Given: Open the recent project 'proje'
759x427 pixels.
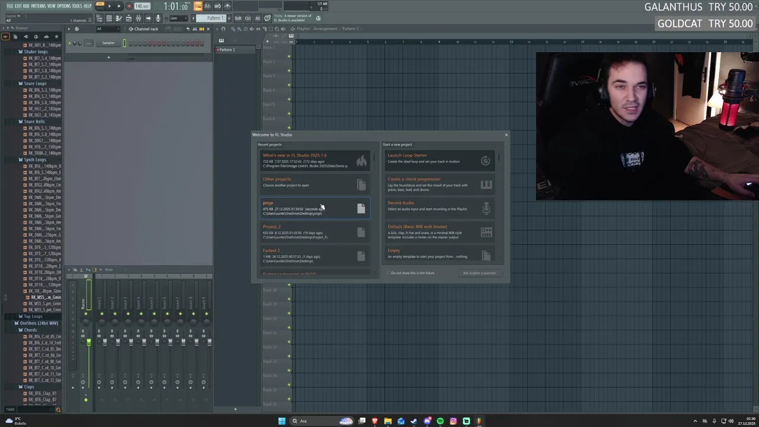Looking at the screenshot, I should pos(315,208).
